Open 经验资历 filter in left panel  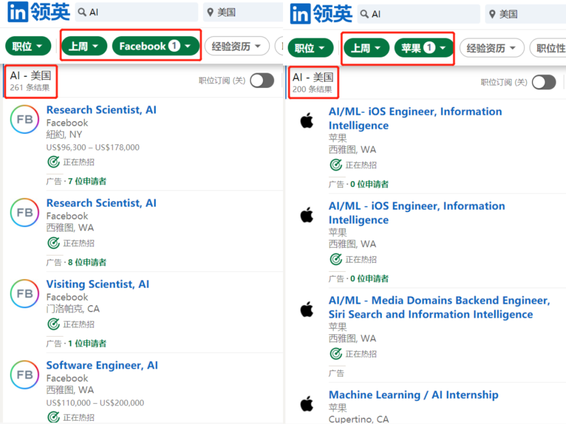pos(237,46)
